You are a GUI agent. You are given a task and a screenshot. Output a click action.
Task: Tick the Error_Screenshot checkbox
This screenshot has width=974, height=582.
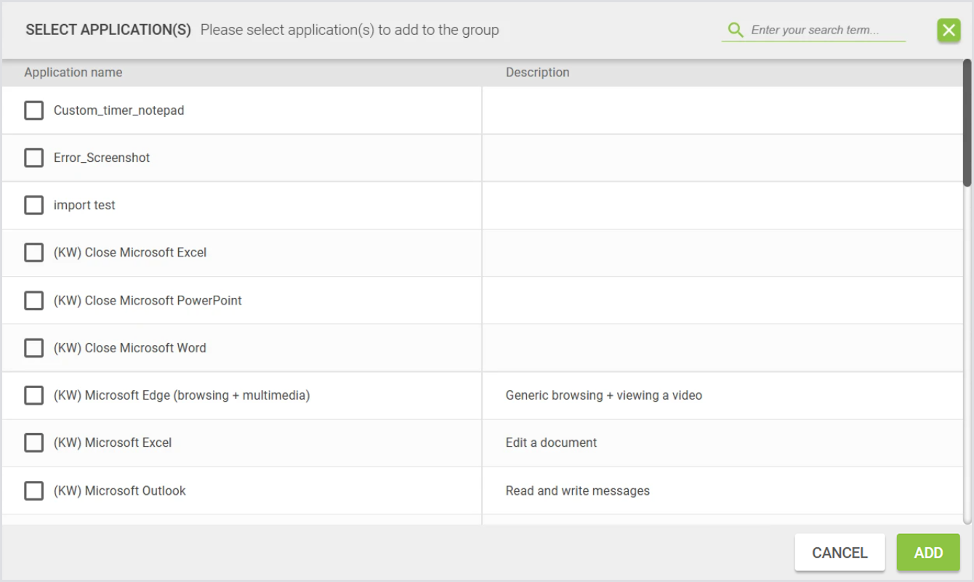click(33, 158)
